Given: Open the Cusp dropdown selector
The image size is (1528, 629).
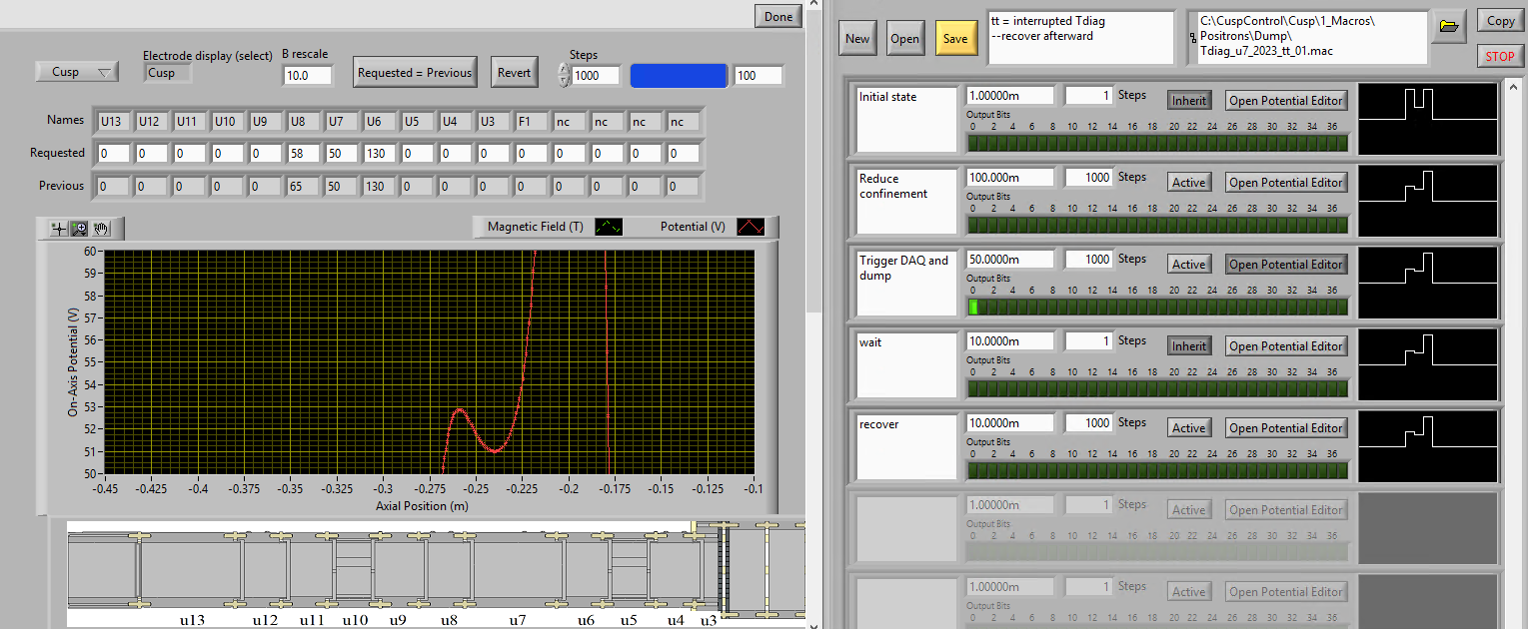Looking at the screenshot, I should (76, 72).
